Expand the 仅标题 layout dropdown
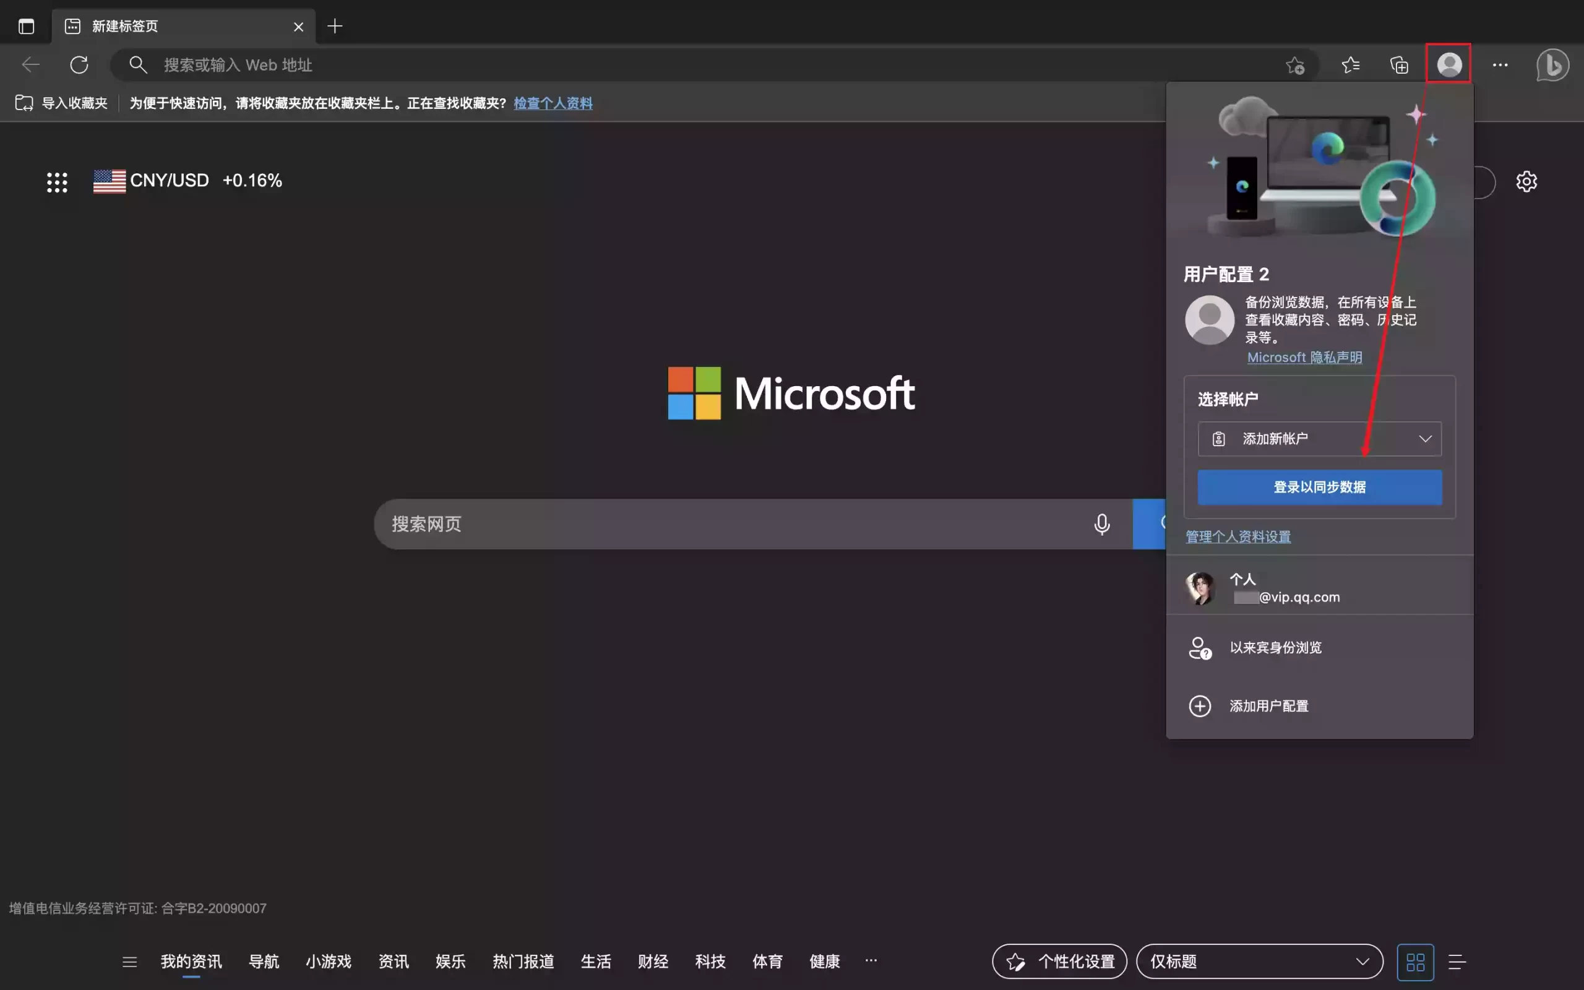This screenshot has width=1584, height=990. [1259, 962]
